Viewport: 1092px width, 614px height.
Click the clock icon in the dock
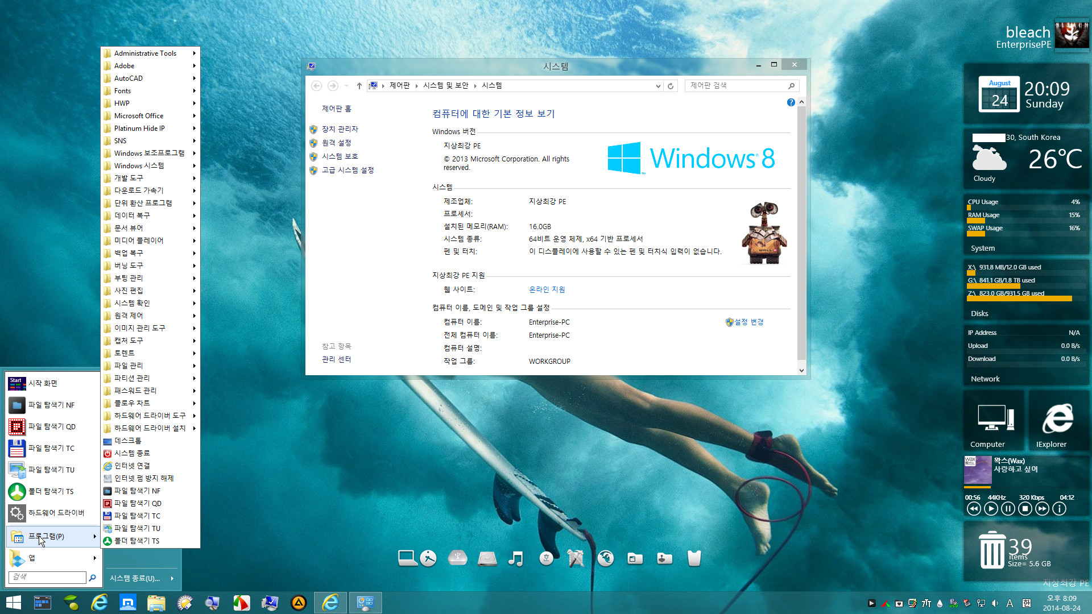click(428, 558)
